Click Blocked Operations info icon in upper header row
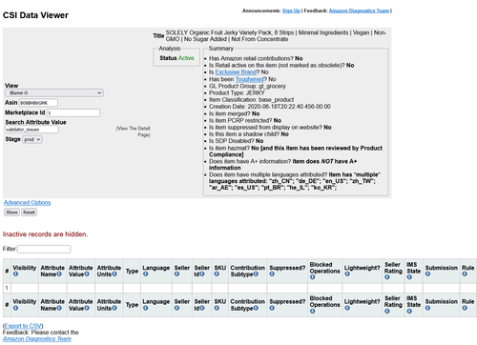This screenshot has height=345, width=477. point(313,277)
